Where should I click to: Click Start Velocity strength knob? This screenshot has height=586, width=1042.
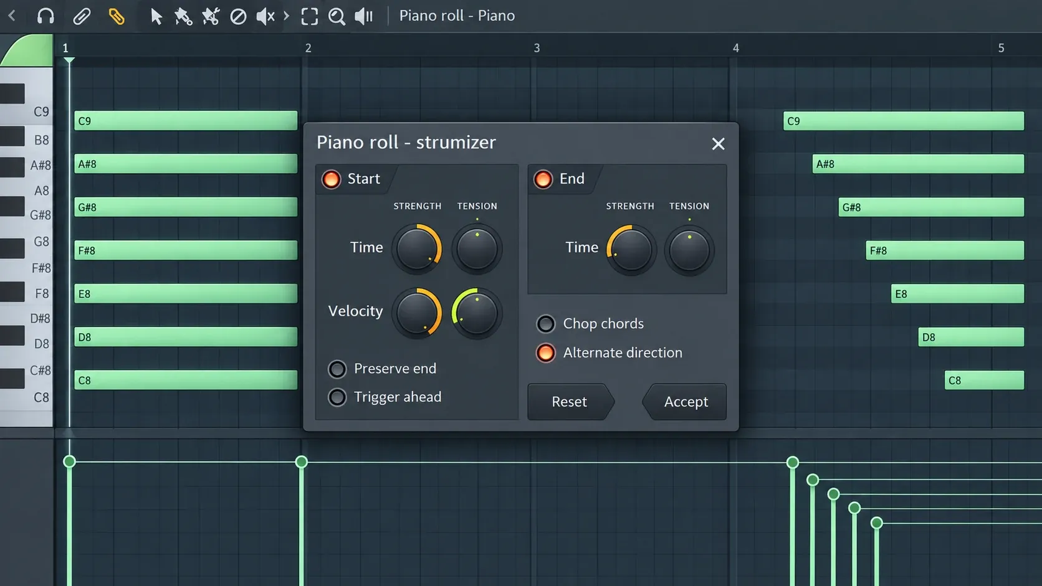click(417, 313)
